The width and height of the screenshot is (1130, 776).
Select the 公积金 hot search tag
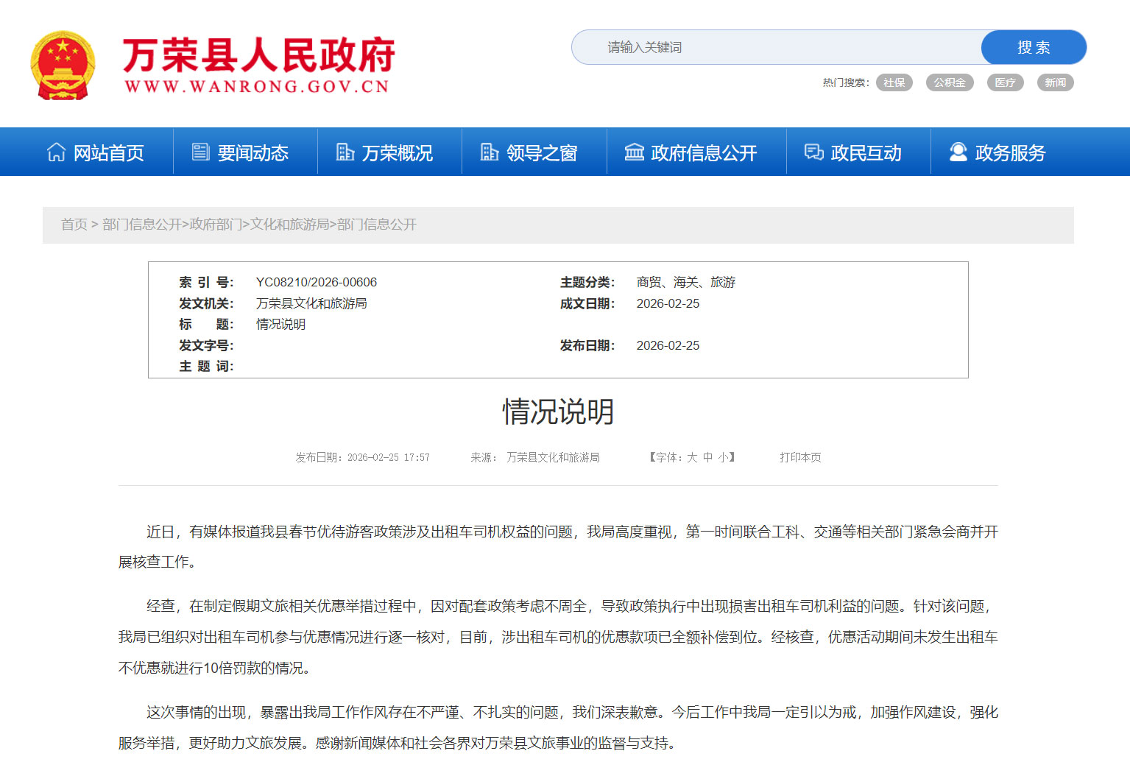coord(949,82)
